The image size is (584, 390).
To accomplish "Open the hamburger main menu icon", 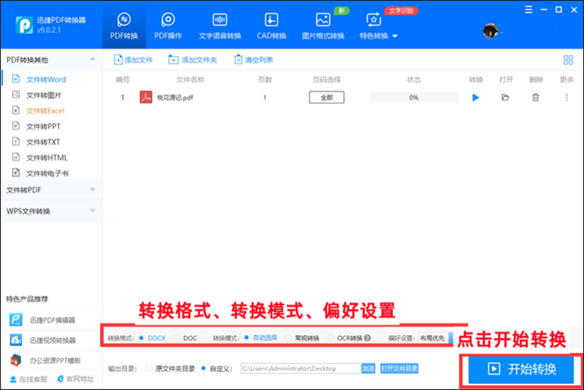I will pos(529,10).
